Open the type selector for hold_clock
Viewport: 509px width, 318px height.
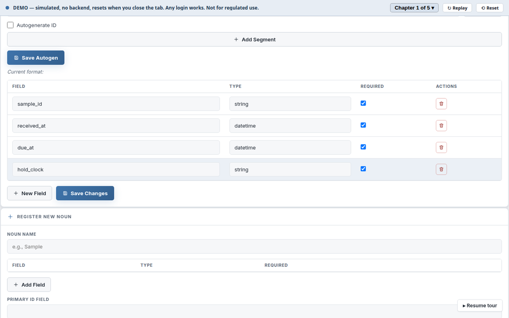(290, 169)
